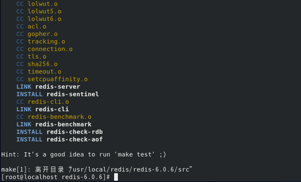Click the 'tls.o' filename text
The height and width of the screenshot is (182, 301).
(37, 57)
